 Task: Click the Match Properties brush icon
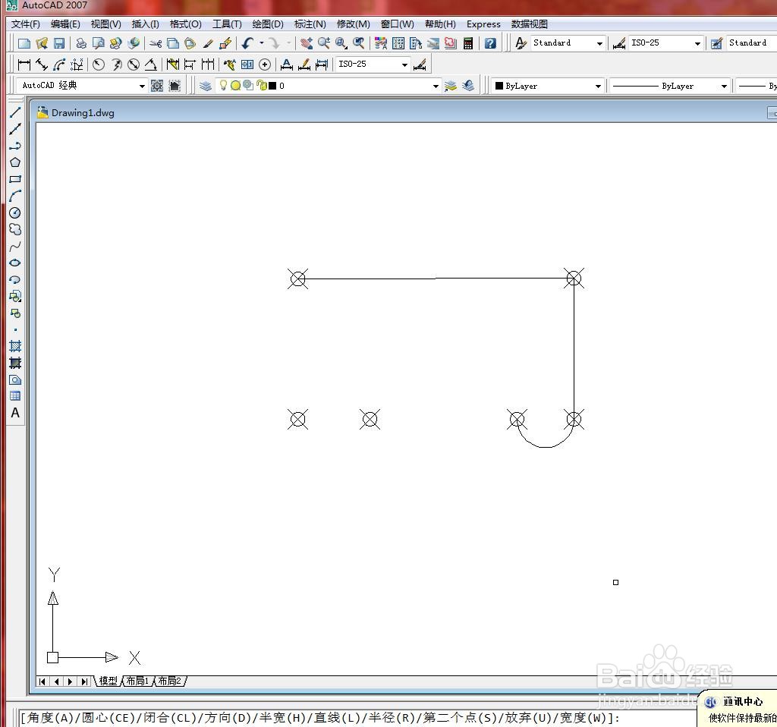(x=208, y=43)
